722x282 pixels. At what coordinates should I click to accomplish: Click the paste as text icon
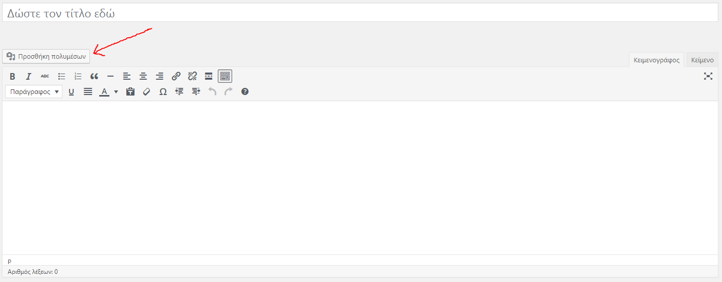[130, 92]
